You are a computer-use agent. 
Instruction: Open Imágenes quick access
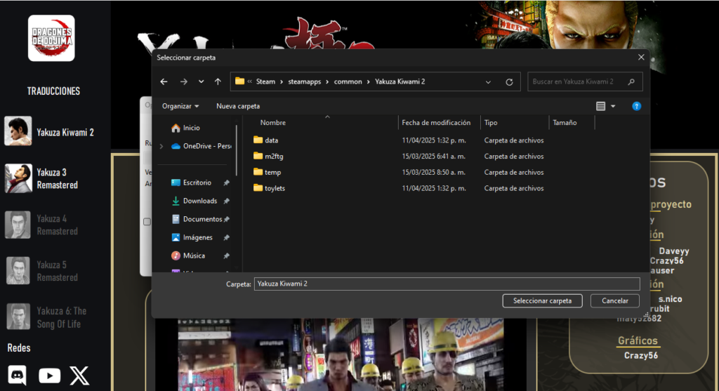[x=192, y=237]
